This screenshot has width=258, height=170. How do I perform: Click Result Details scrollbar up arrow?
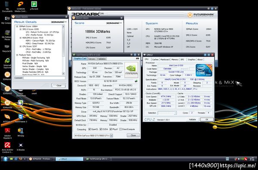coord(63,26)
